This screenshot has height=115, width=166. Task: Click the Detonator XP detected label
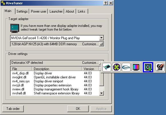[x=27, y=63]
